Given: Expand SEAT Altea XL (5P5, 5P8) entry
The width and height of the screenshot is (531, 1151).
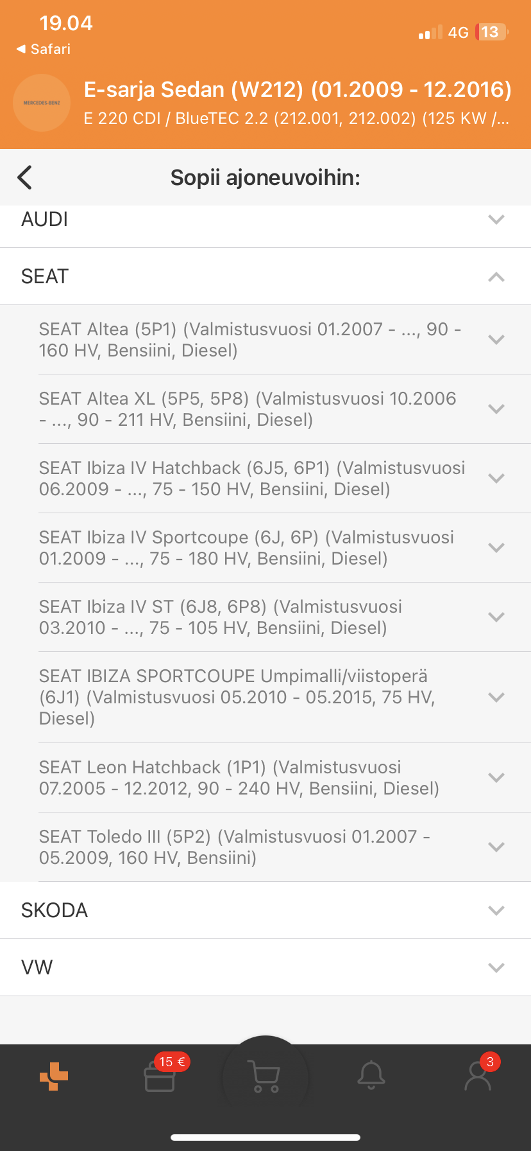Looking at the screenshot, I should (496, 409).
